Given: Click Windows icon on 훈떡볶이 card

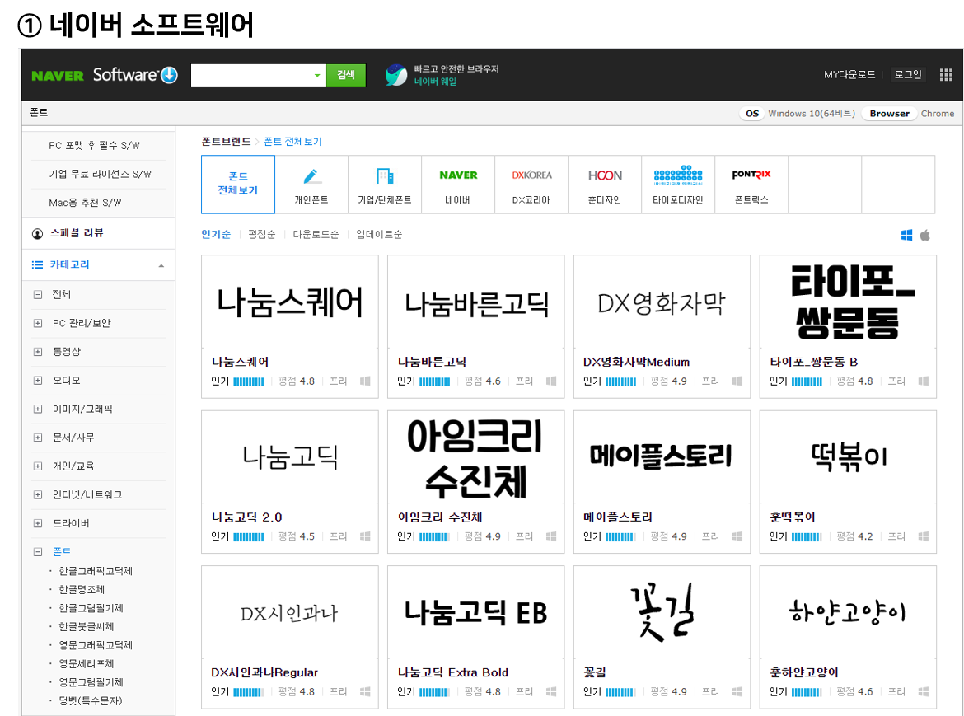Looking at the screenshot, I should tap(924, 536).
